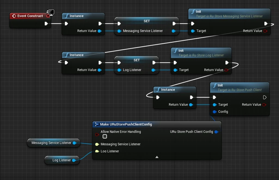Click Log Listener pin on Make config node
The height and width of the screenshot is (180, 279).
click(x=97, y=151)
